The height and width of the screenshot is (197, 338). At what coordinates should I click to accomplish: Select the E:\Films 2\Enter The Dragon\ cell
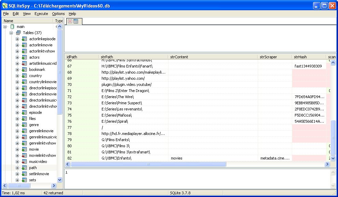(134, 91)
